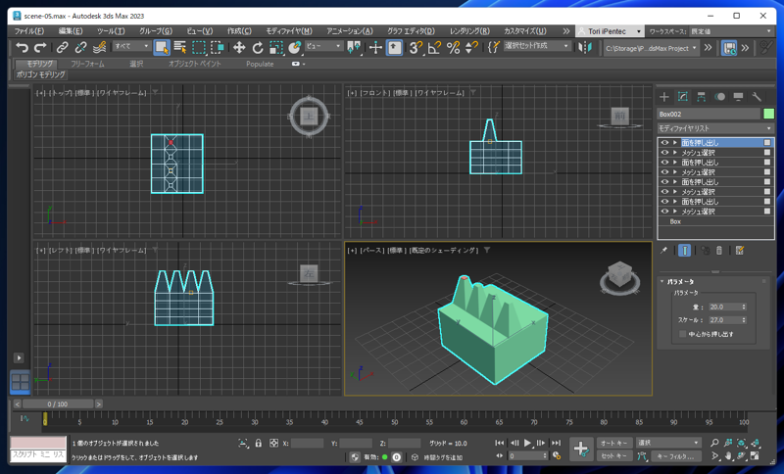This screenshot has width=784, height=474.
Task: Open the Motion command panel tab
Action: [x=719, y=96]
